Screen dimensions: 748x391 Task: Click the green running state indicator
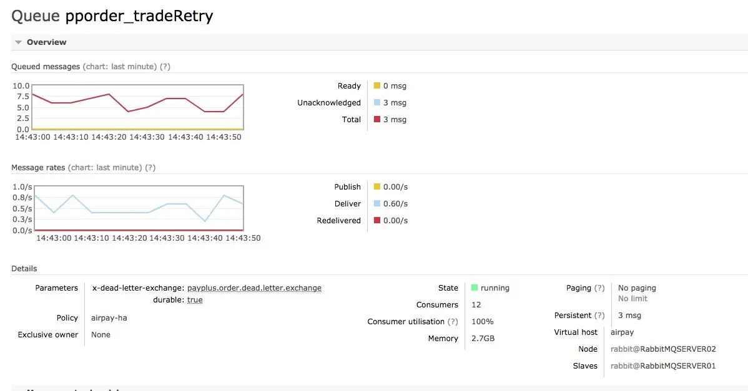coord(474,287)
